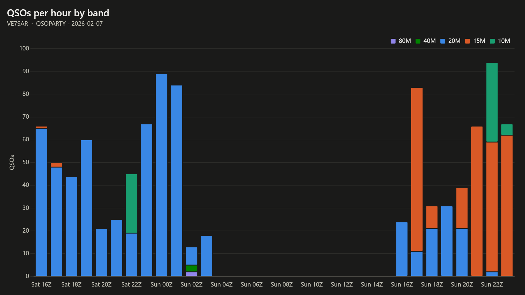Viewport: 525px width, 295px height.
Task: Click the teal 10M segment at Sun 22Z
Action: point(492,102)
